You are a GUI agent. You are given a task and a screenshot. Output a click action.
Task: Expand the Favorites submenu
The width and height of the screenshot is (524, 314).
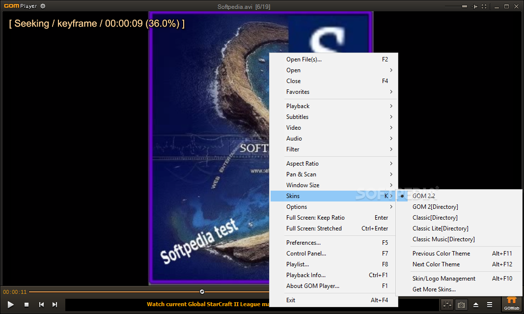[333, 91]
